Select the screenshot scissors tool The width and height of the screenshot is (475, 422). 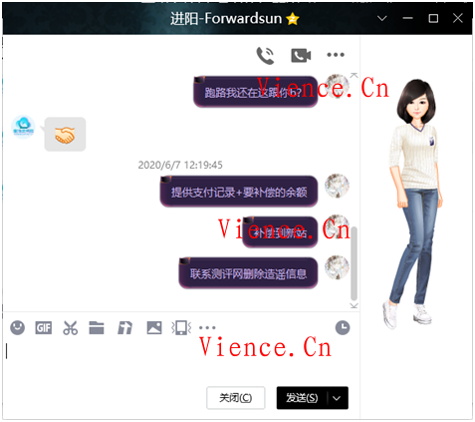tap(70, 328)
